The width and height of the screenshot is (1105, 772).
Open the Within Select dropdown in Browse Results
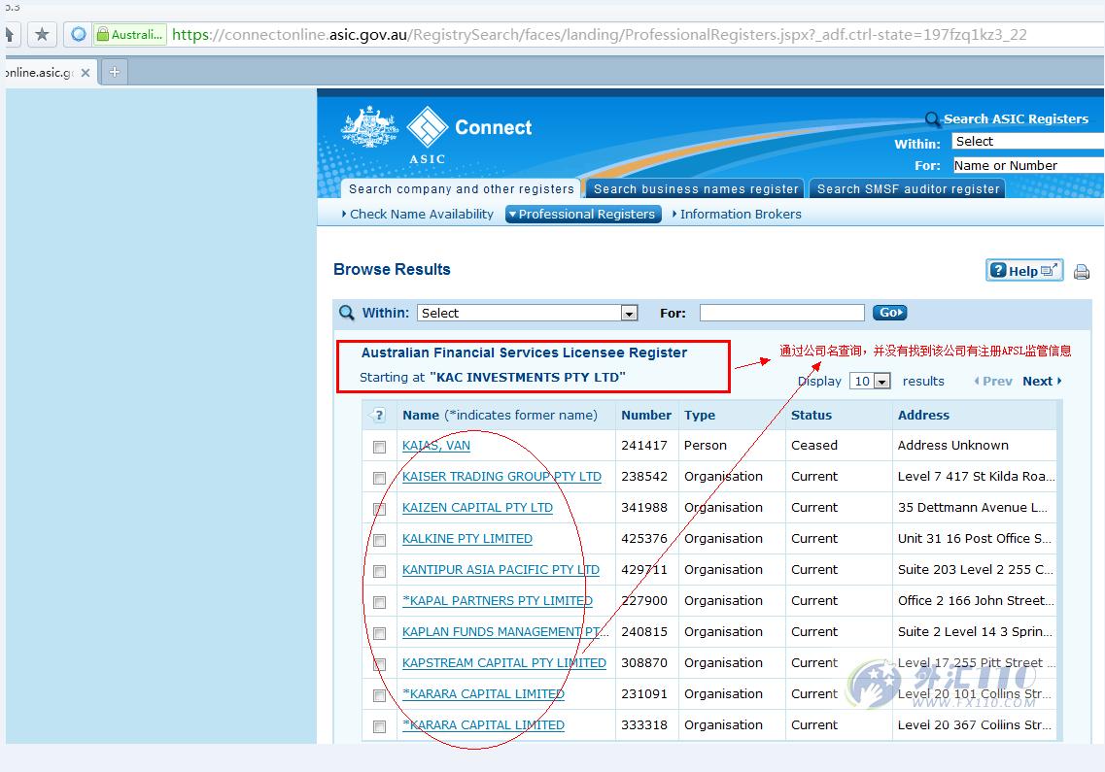click(527, 313)
